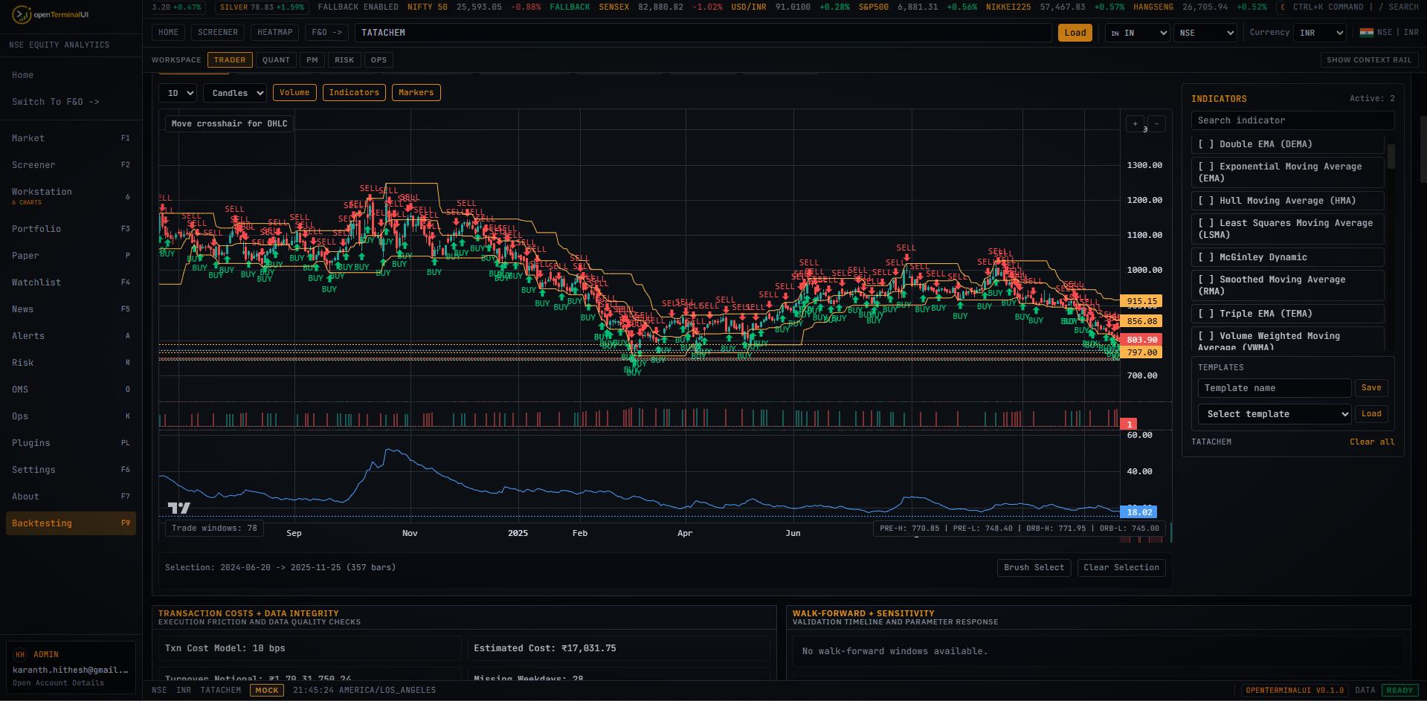Click the Search indicator field
This screenshot has width=1427, height=701.
tap(1292, 120)
